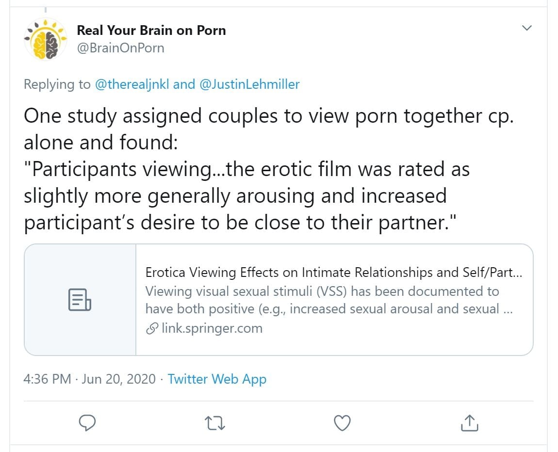Click the 4:36 PM · Jun 20, 2020 timestamp
Image resolution: width=558 pixels, height=452 pixels.
pyautogui.click(x=90, y=379)
